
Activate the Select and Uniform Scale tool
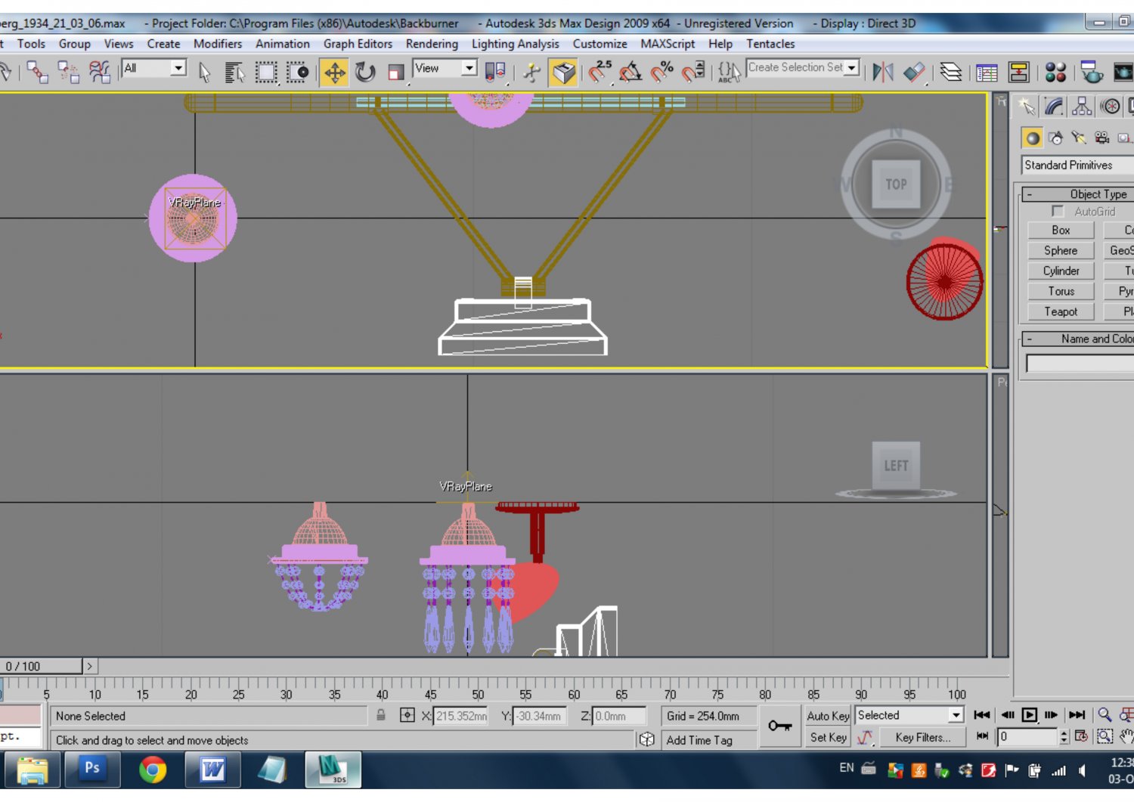(x=393, y=73)
